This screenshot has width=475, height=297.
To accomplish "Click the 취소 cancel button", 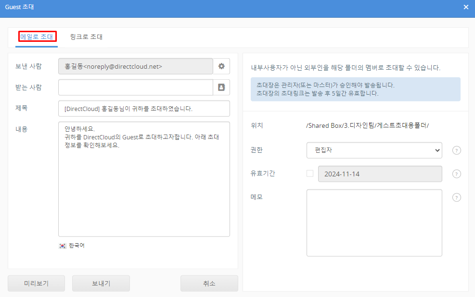I will click(209, 283).
